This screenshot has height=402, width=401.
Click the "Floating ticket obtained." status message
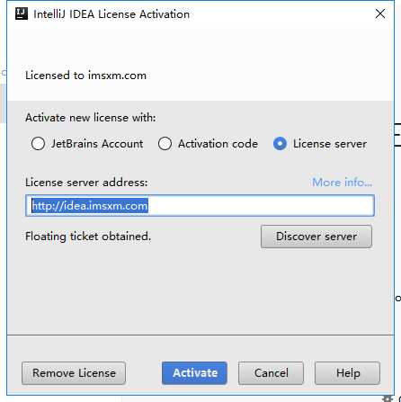click(x=88, y=237)
